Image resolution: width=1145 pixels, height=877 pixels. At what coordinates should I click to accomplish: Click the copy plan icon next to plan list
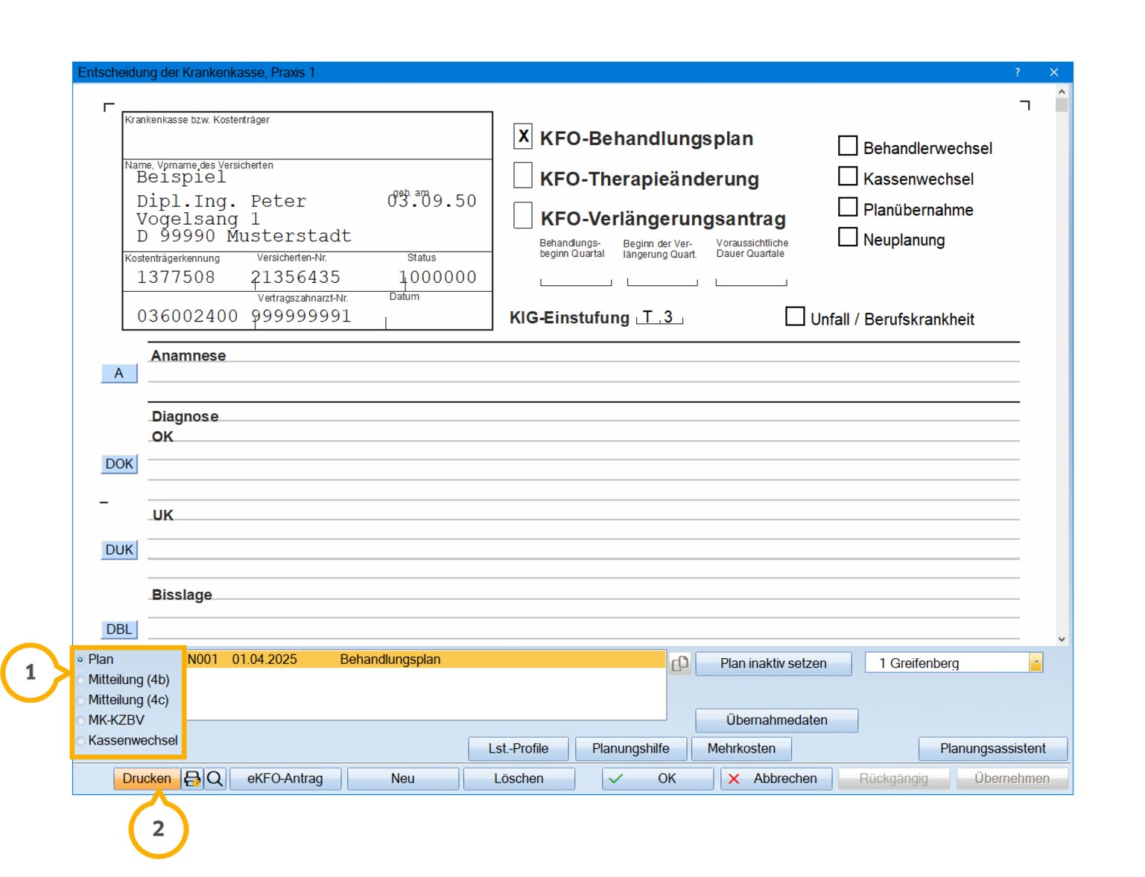(x=680, y=663)
